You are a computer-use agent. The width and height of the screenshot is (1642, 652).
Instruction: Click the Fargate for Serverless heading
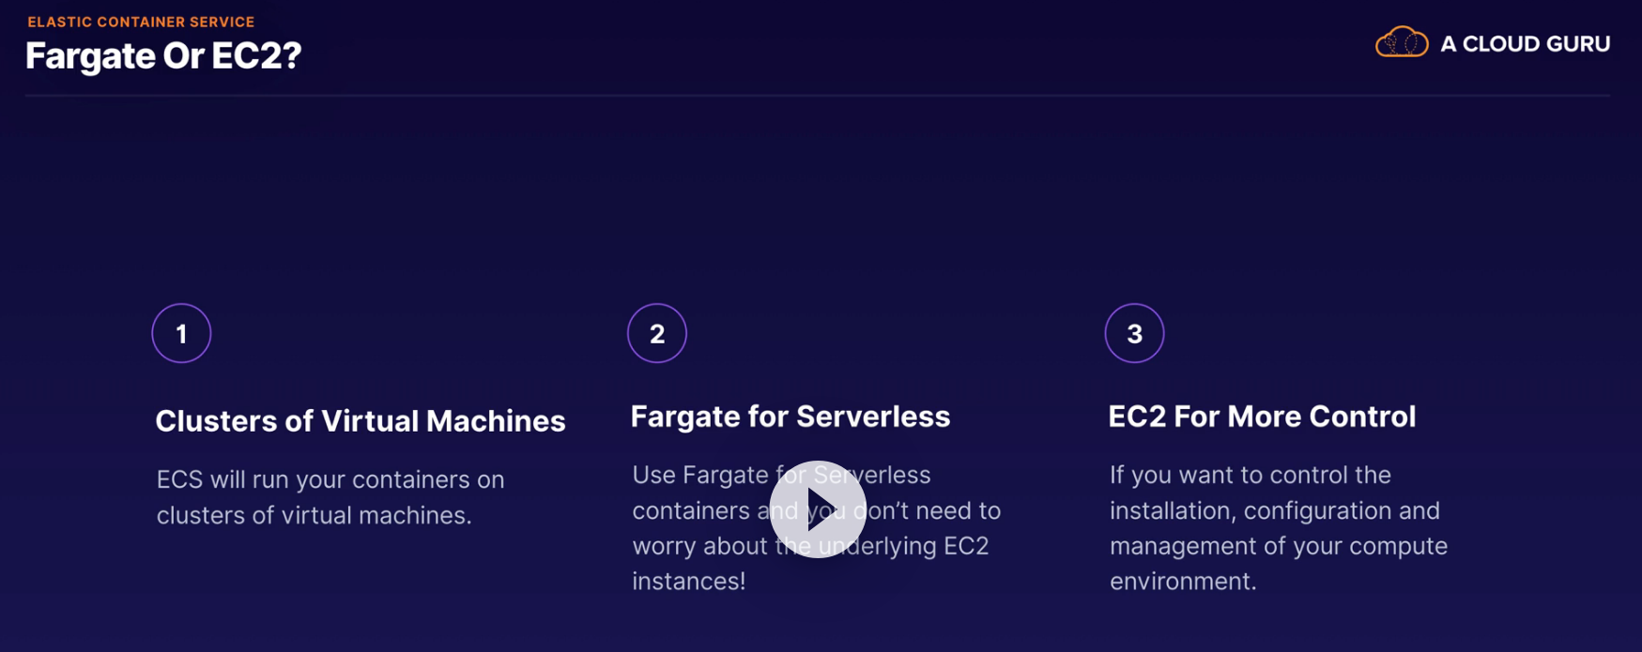coord(790,417)
